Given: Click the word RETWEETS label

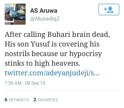Looking at the screenshot, I should (x=19, y=100).
